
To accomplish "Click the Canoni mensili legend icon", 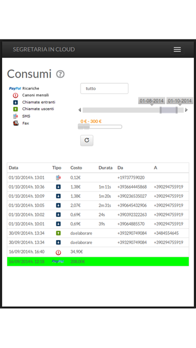I will pyautogui.click(x=15, y=95).
